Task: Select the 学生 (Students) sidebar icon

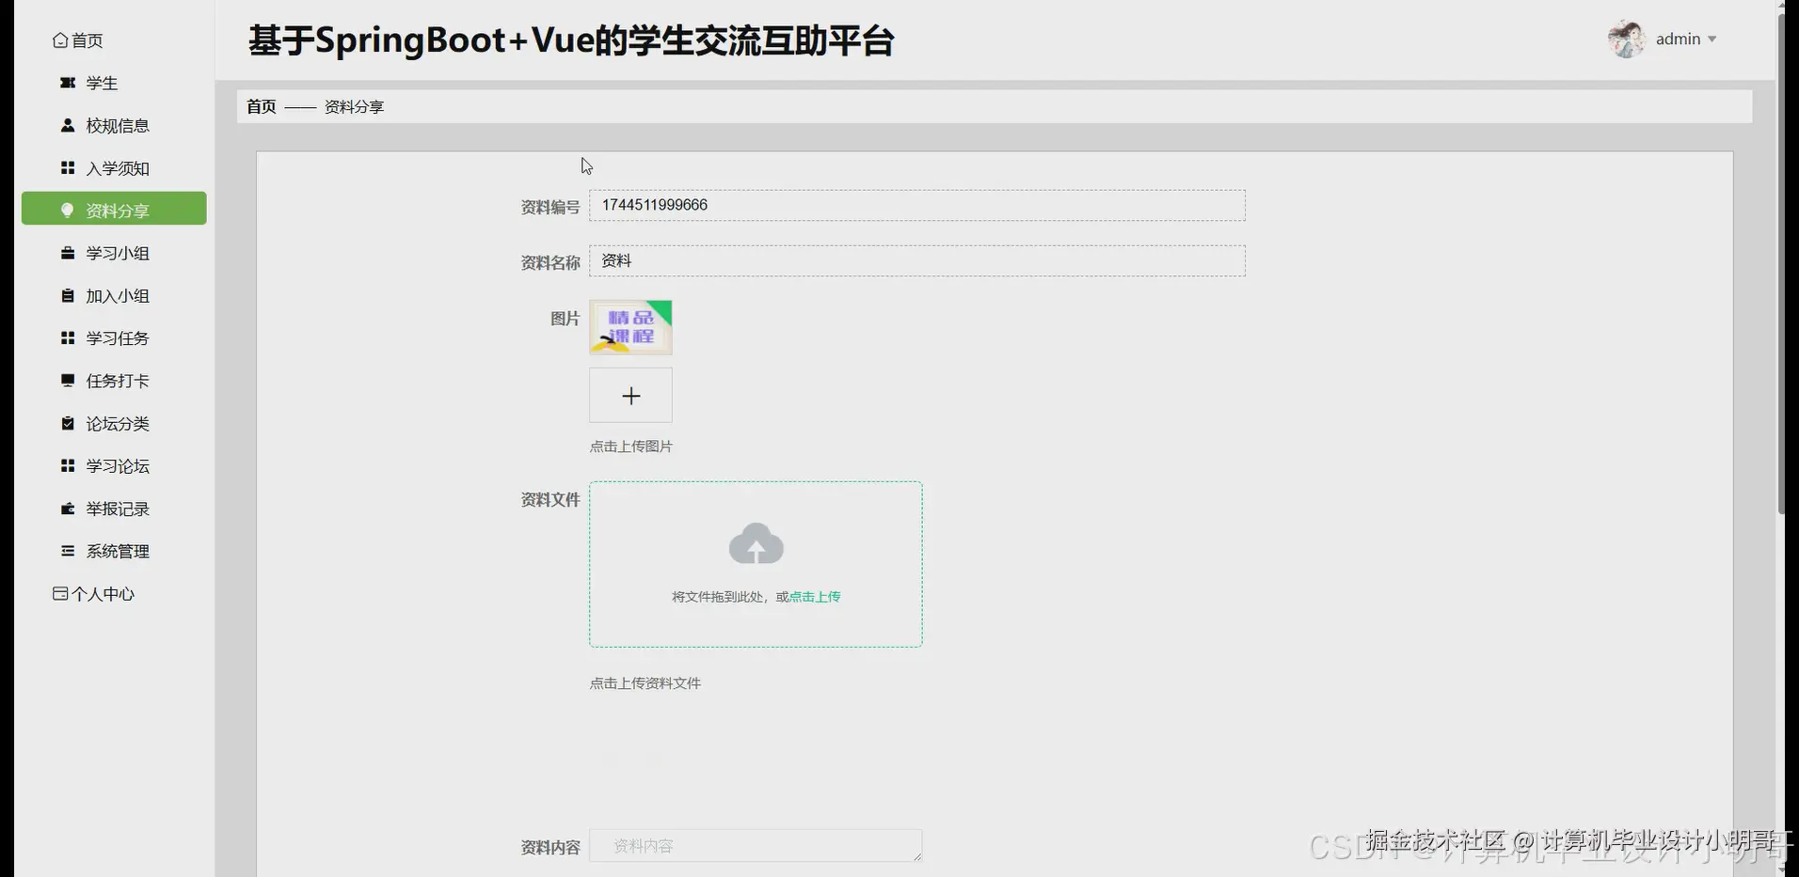Action: coord(66,83)
